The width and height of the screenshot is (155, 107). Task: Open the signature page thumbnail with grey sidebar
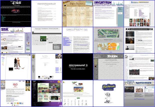tap(47, 67)
